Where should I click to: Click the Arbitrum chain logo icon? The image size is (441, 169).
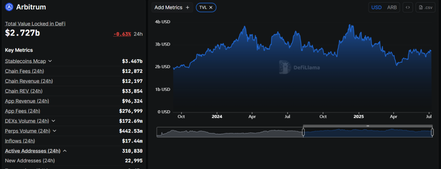[x=9, y=7]
